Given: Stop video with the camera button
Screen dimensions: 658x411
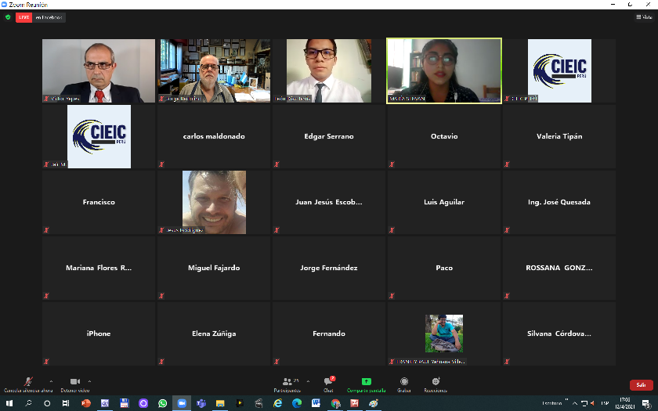Looking at the screenshot, I should click(74, 382).
